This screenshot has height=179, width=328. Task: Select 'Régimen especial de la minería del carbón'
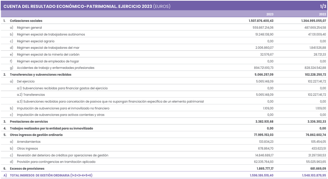(x=48, y=55)
